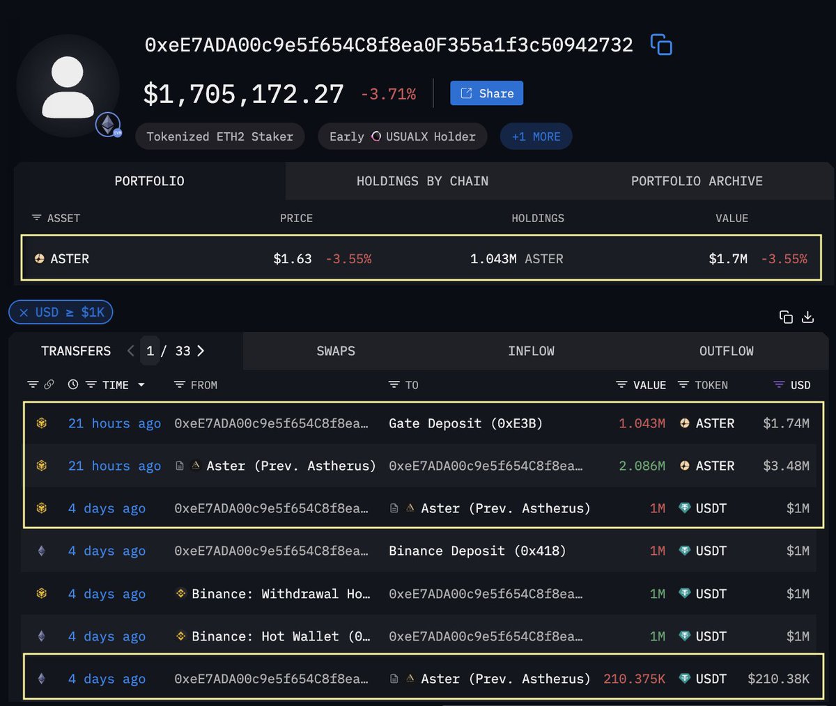Click the full wallet address text at top
Viewport: 836px width, 706px height.
click(389, 45)
